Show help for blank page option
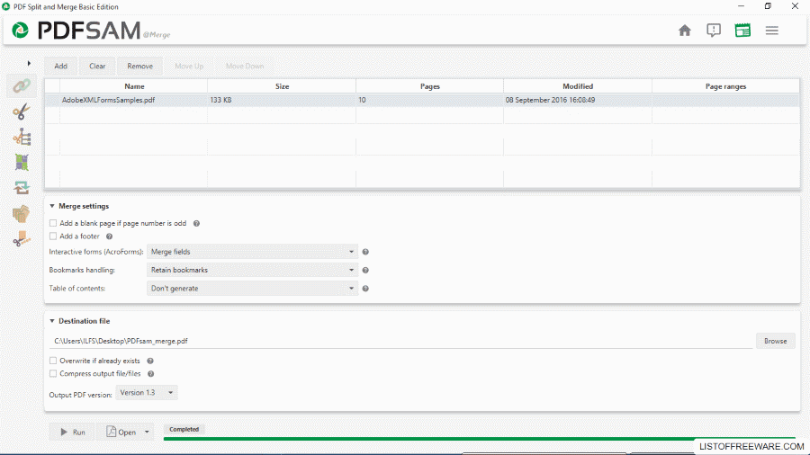This screenshot has width=810, height=455. click(x=196, y=223)
